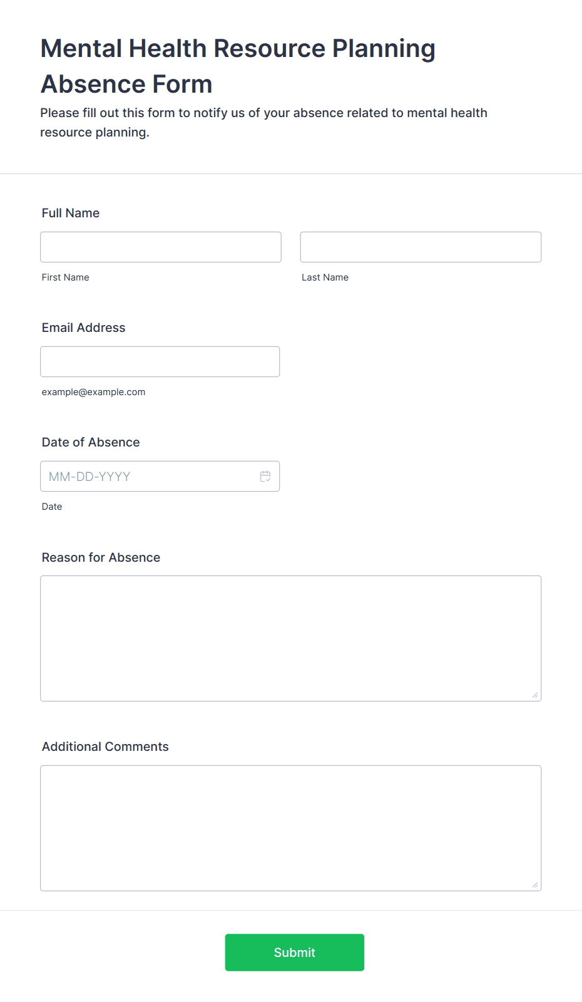Grab the Additional Comments resize handle
582x1002 pixels.
(535, 885)
